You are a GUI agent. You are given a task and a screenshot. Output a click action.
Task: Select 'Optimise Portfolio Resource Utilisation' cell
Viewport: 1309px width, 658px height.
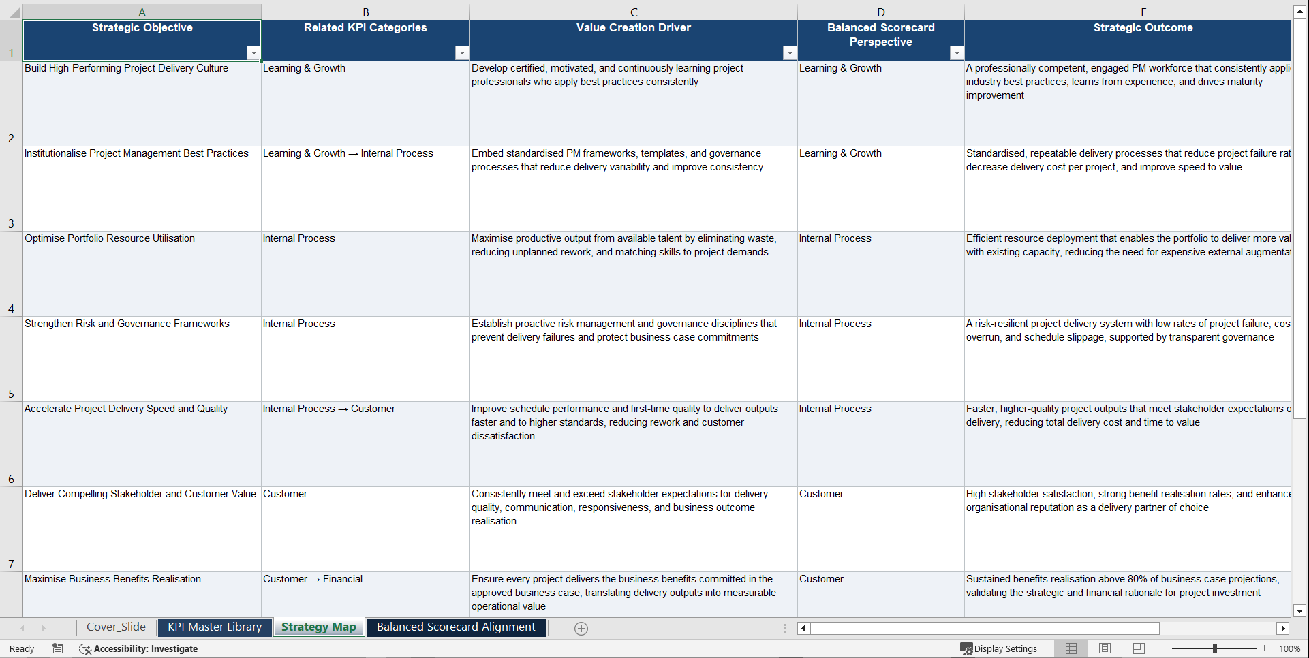click(142, 274)
